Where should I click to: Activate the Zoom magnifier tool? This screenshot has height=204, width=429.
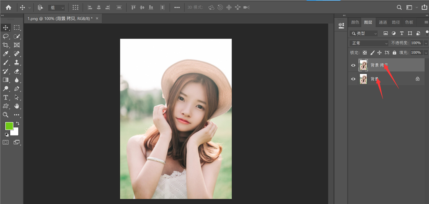6,115
